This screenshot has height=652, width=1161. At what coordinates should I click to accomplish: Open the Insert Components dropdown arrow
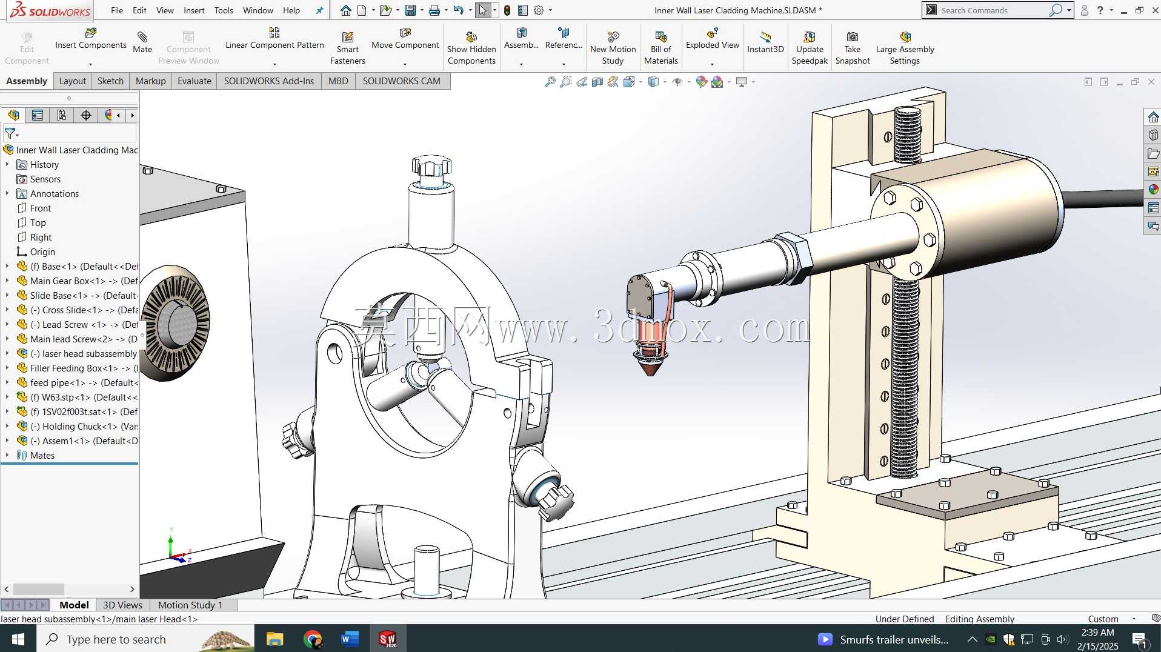click(x=91, y=64)
